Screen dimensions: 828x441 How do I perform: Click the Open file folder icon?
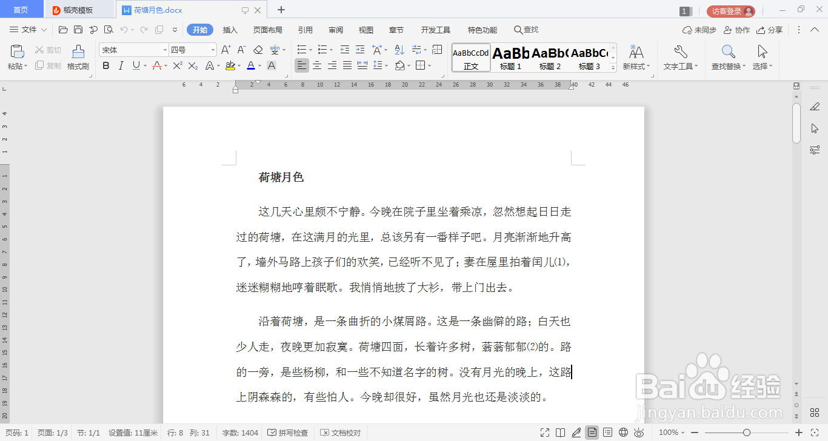point(63,30)
